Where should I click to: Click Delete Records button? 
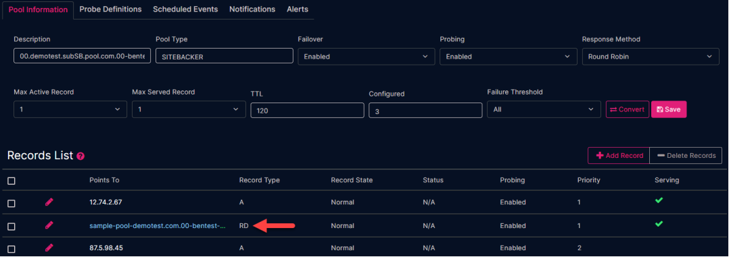tap(686, 155)
